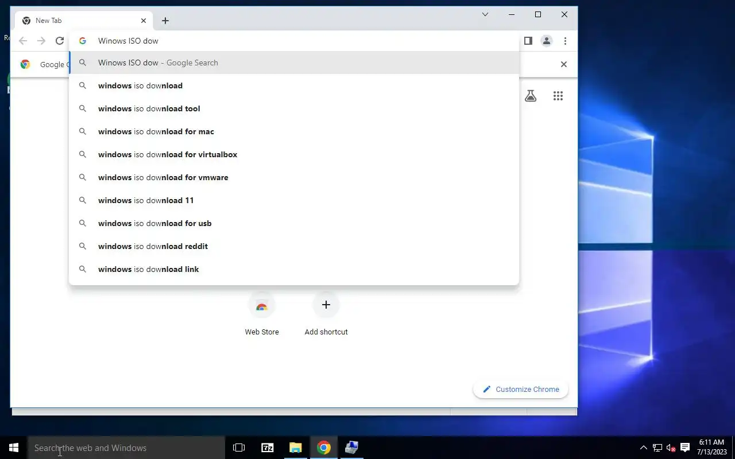Go forward with the forward arrow

tap(41, 41)
